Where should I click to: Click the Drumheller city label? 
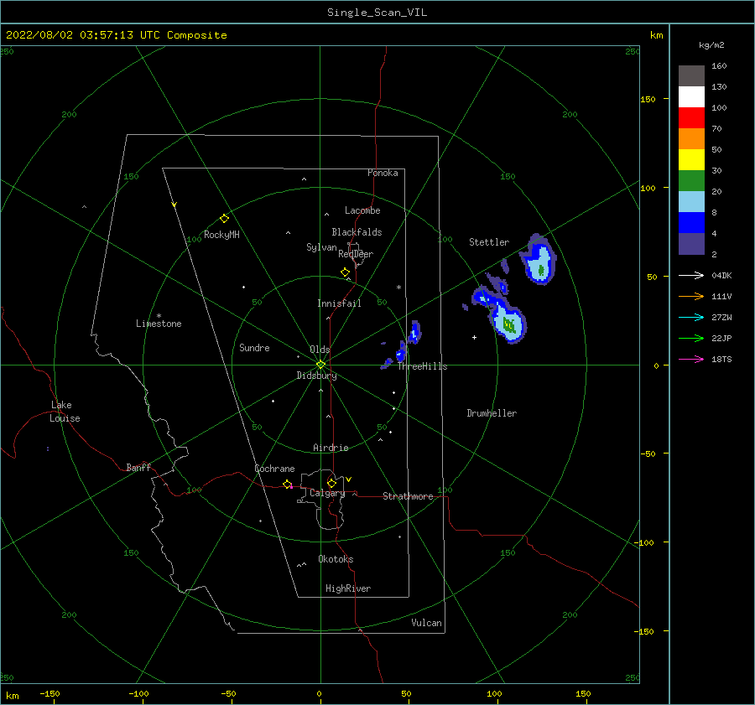pos(492,413)
